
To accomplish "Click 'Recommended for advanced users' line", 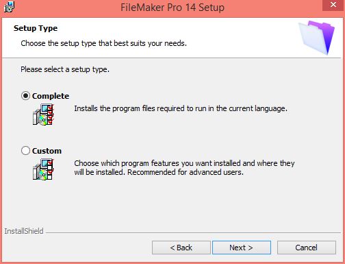I will (x=186, y=172).
